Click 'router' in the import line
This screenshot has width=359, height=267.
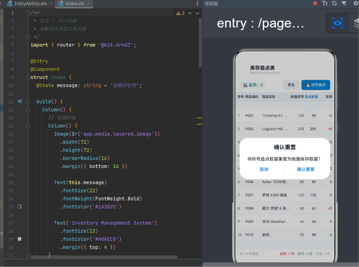tap(66, 45)
